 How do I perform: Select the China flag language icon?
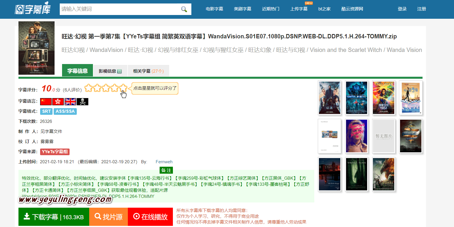[46, 102]
